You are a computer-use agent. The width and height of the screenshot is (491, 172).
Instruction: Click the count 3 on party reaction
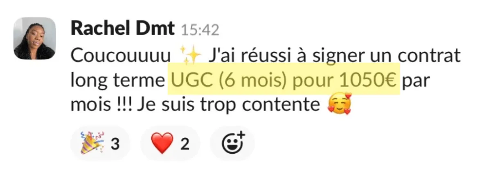coord(115,144)
